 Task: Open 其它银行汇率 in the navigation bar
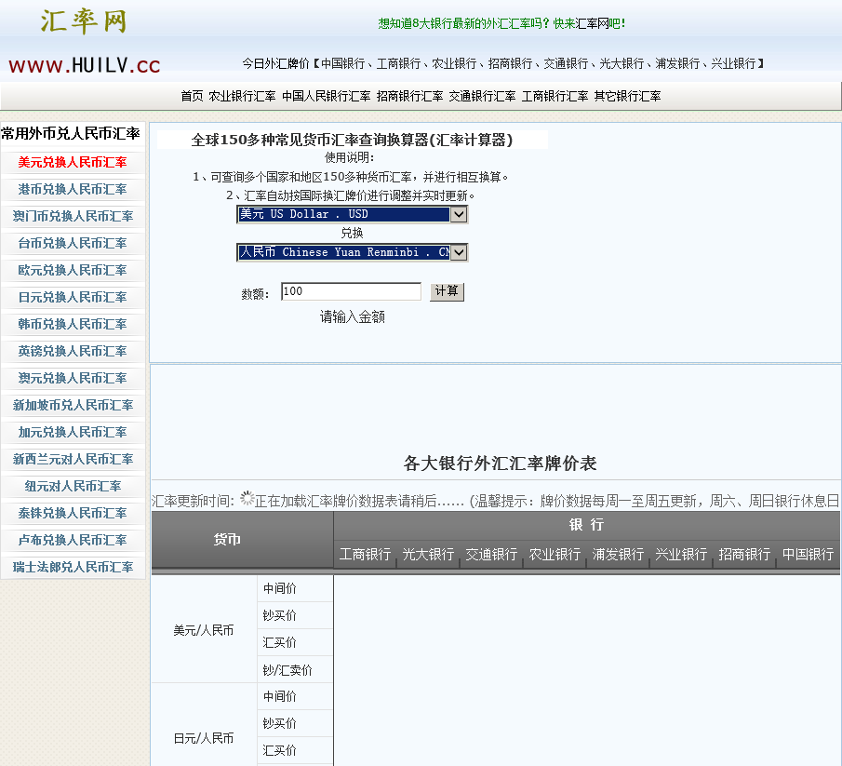coord(627,96)
